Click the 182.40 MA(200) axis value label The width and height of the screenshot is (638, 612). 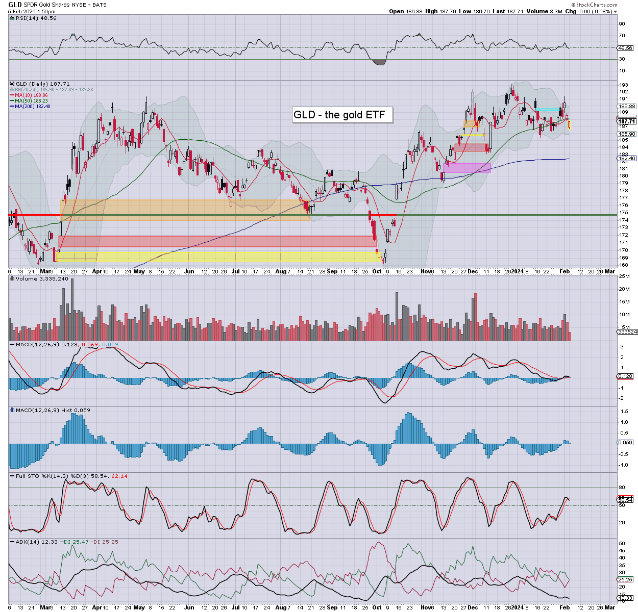point(626,159)
